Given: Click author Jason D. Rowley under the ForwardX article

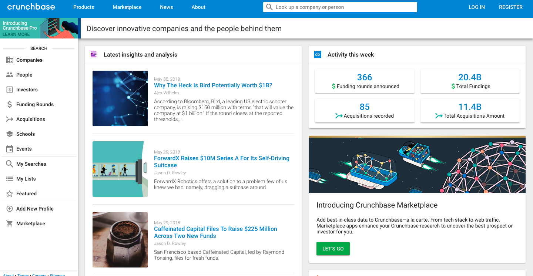Looking at the screenshot, I should pyautogui.click(x=170, y=173).
